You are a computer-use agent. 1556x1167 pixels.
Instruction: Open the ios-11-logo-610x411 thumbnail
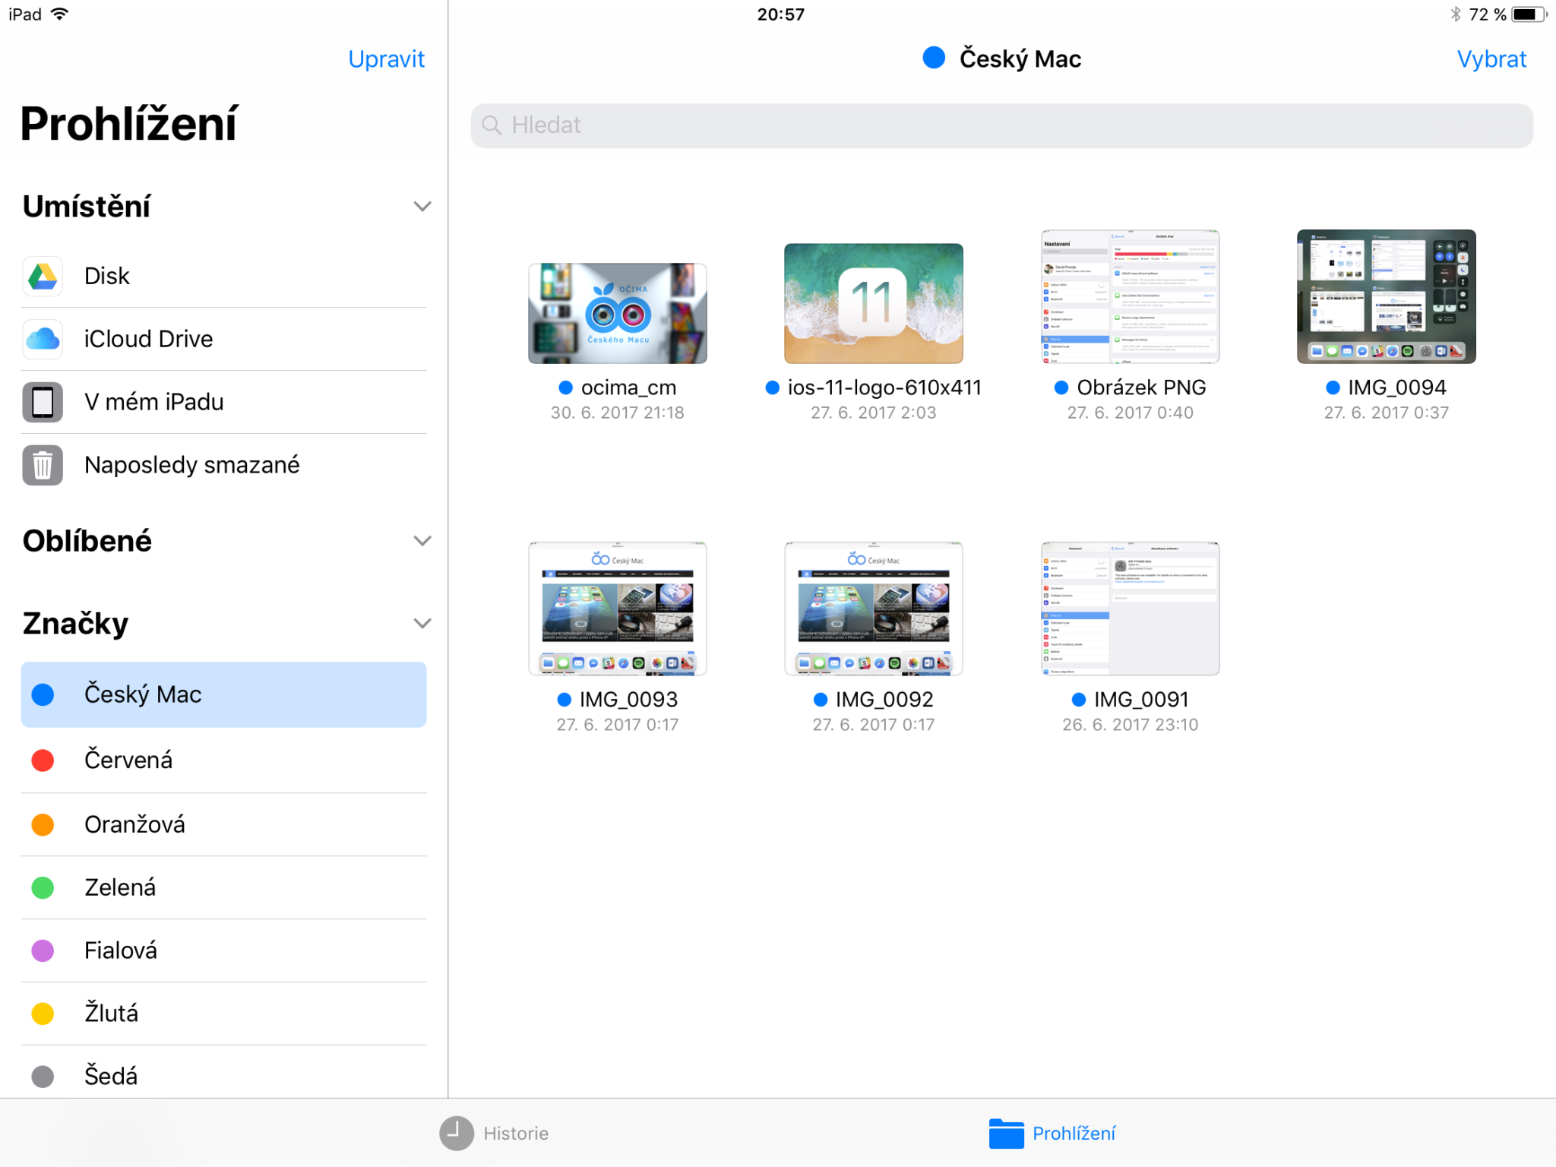tap(873, 303)
